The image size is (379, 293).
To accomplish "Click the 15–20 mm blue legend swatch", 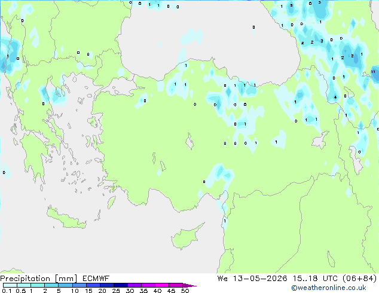I will click(93, 285).
